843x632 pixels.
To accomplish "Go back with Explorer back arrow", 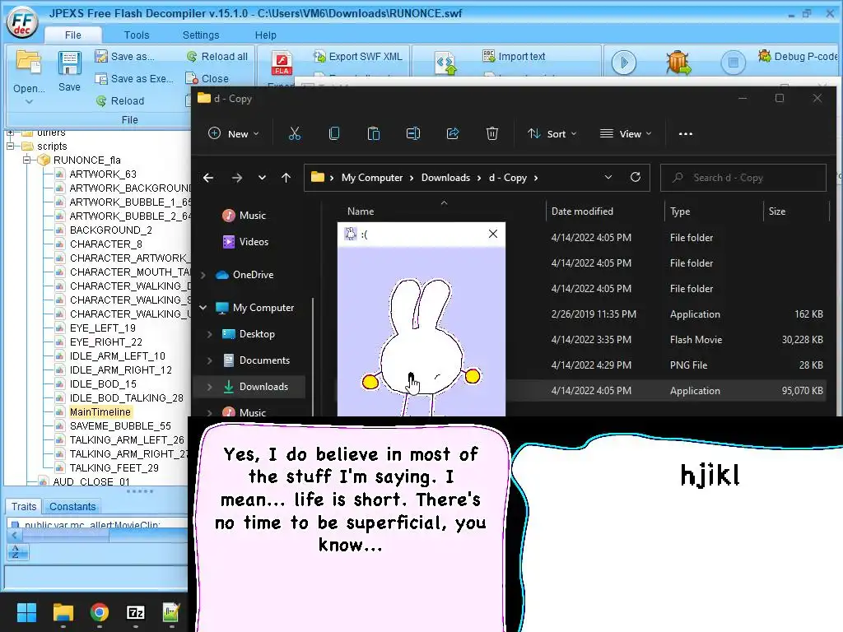I will (208, 178).
